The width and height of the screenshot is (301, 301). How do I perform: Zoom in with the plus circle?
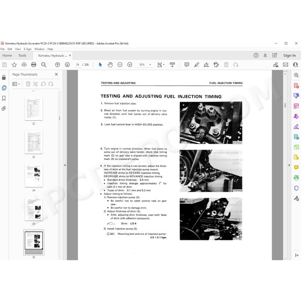tap(130, 64)
